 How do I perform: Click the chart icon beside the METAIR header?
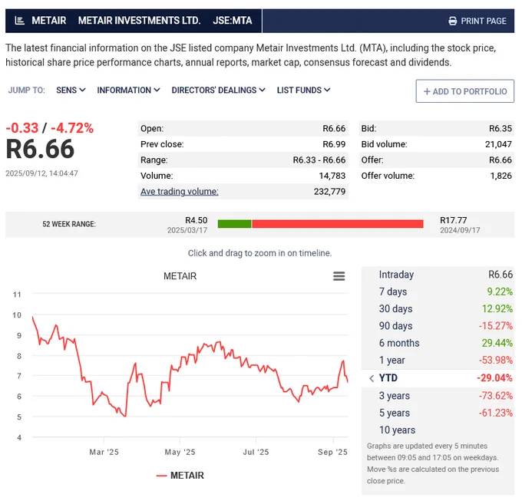pyautogui.click(x=20, y=21)
